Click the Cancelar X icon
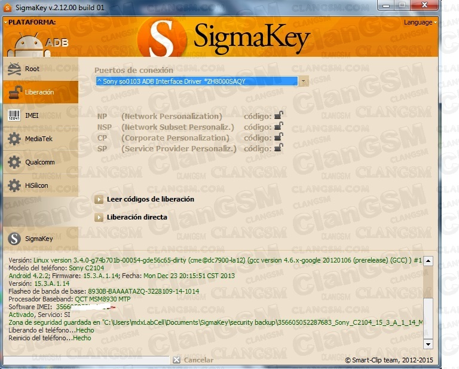Image resolution: width=459 pixels, height=369 pixels. tap(176, 360)
